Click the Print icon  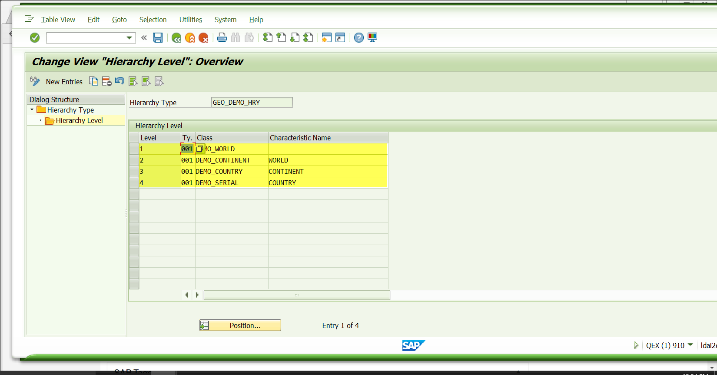[x=222, y=38]
